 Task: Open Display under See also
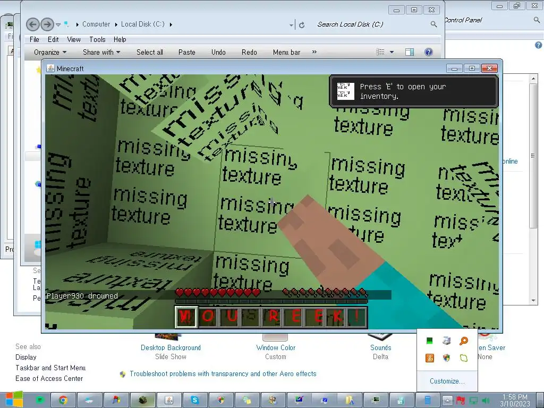pyautogui.click(x=25, y=358)
